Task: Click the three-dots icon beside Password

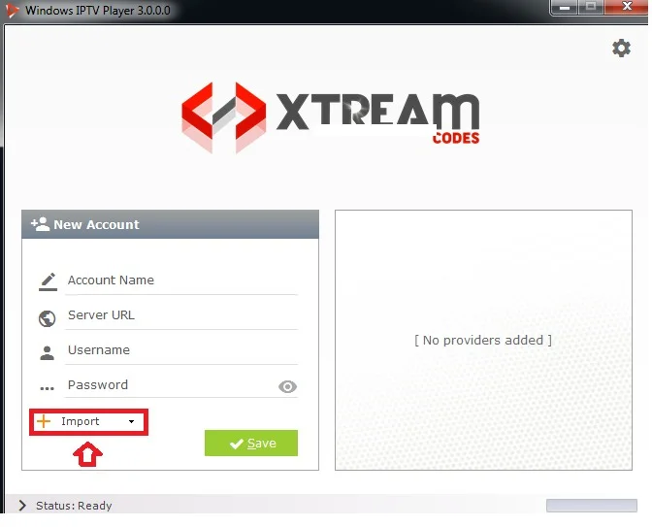Action: coord(47,388)
